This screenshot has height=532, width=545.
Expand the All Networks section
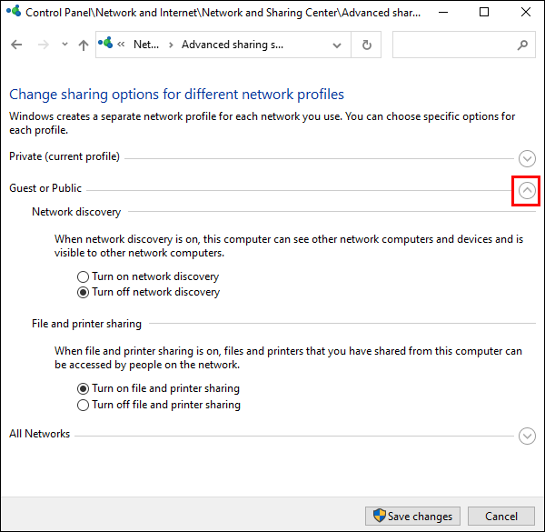click(x=527, y=436)
